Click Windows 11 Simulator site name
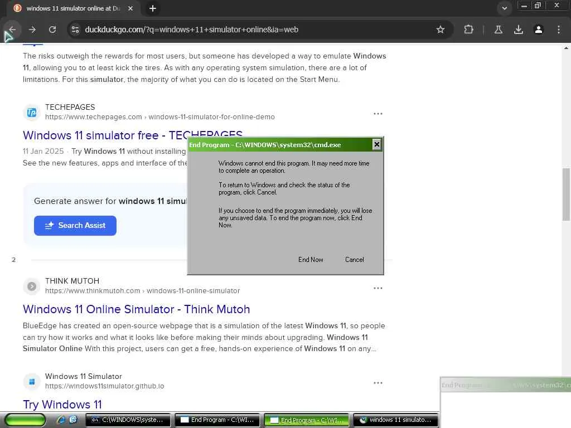This screenshot has height=428, width=571. pyautogui.click(x=84, y=376)
